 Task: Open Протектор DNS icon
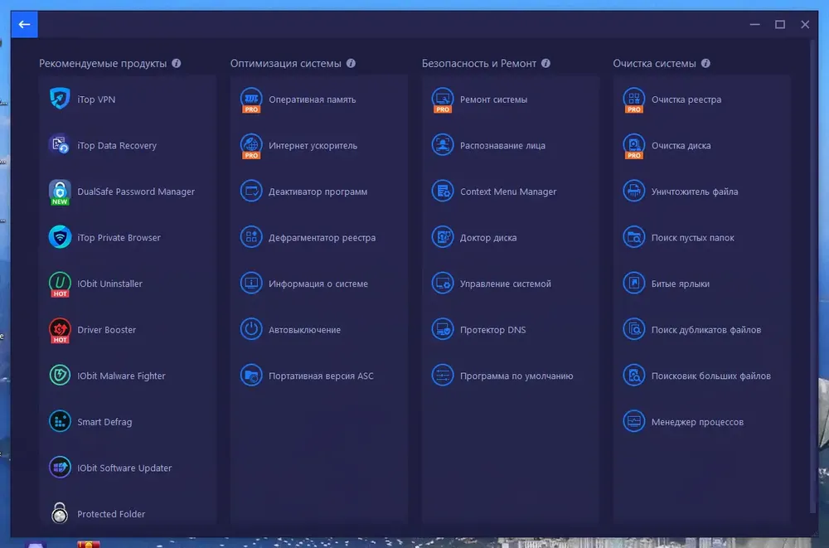click(443, 329)
